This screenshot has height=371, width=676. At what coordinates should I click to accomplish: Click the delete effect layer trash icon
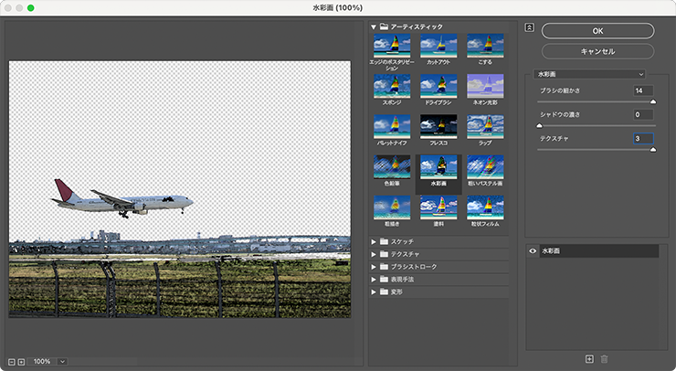point(605,359)
